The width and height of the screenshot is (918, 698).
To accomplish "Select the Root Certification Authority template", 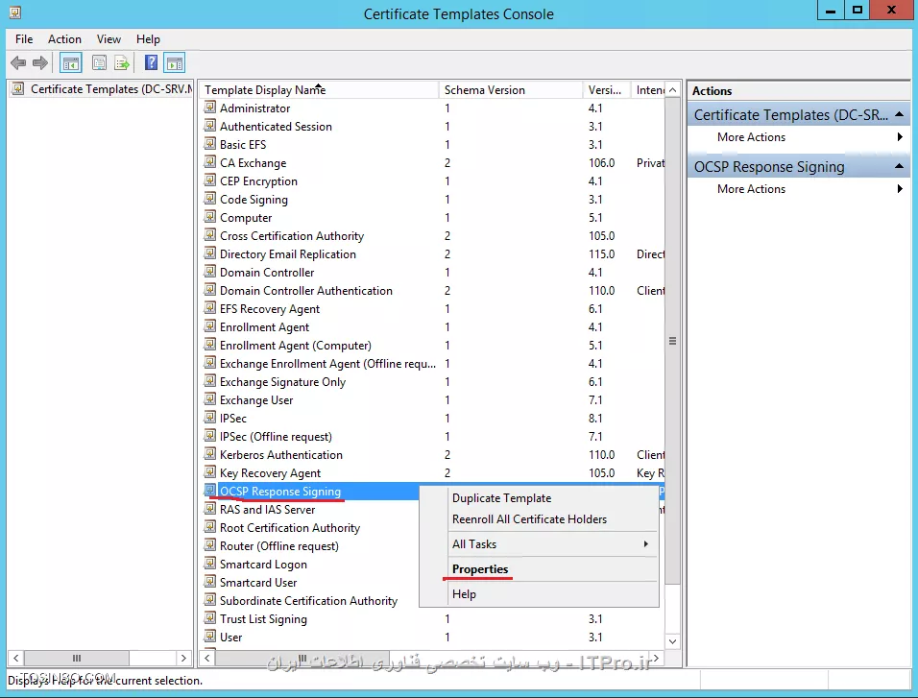I will click(x=290, y=528).
